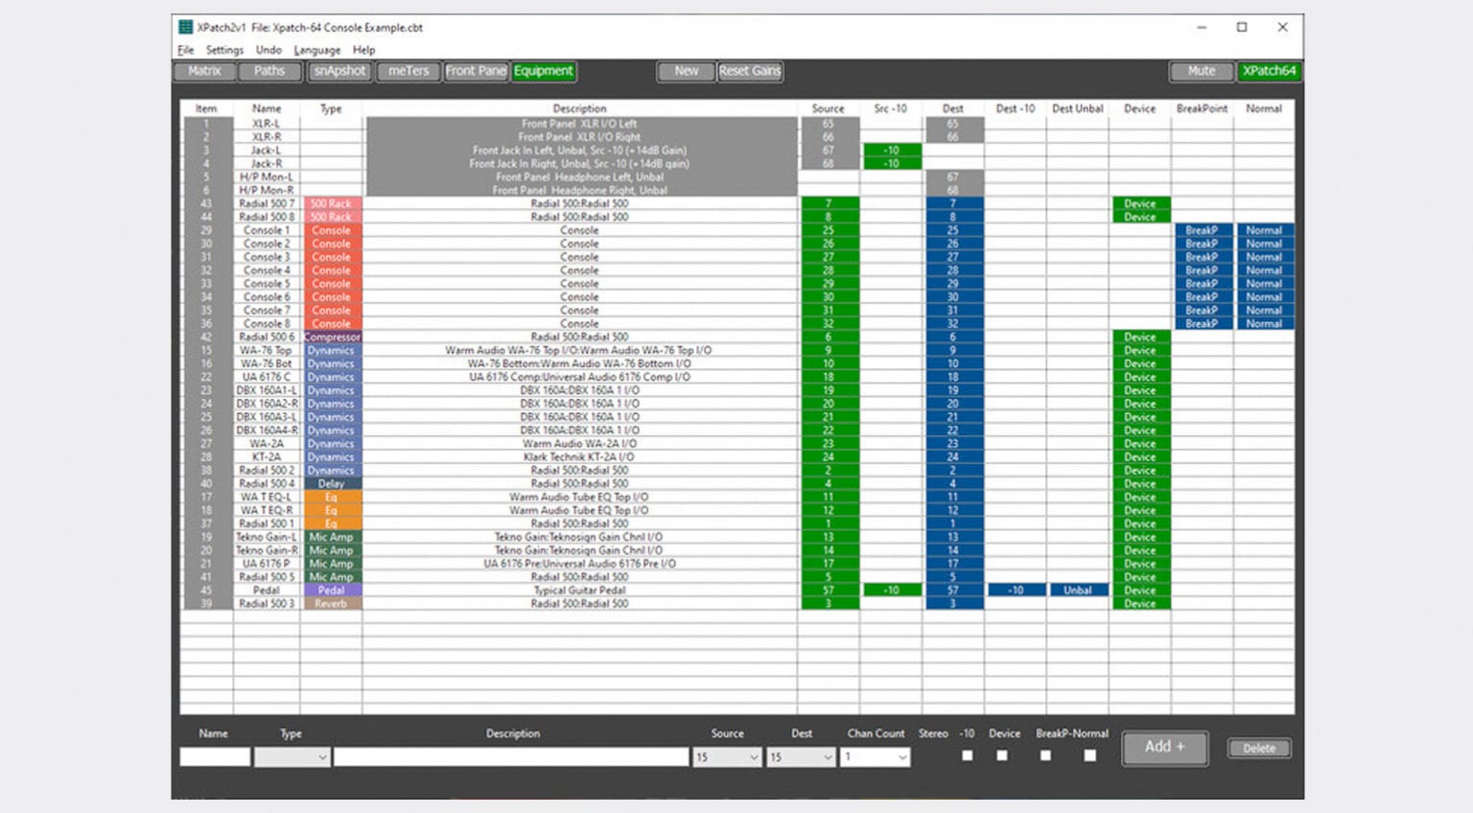
Task: Select the Unbal cell in the Pedal row
Action: 1077,591
